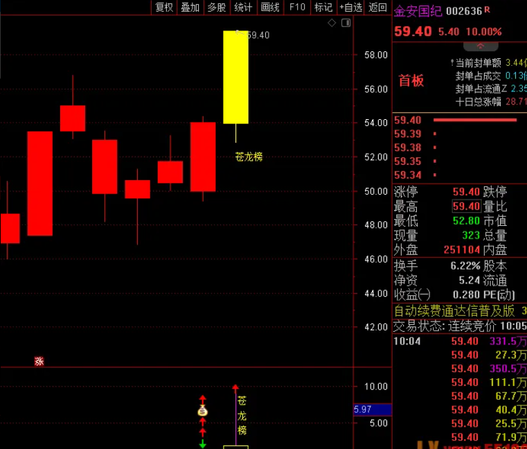Click the blue 5.97 value marker
This screenshot has width=527, height=449.
(373, 410)
